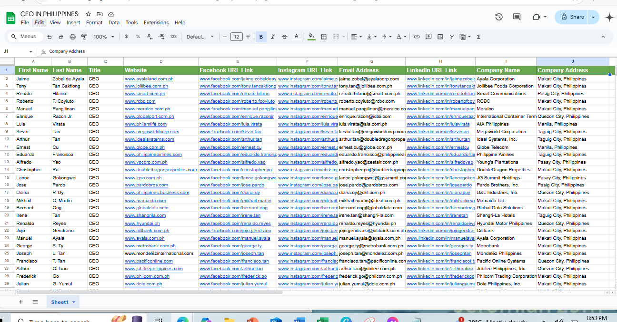Insert a chart
Image resolution: width=617 pixels, height=322 pixels.
tap(440, 37)
